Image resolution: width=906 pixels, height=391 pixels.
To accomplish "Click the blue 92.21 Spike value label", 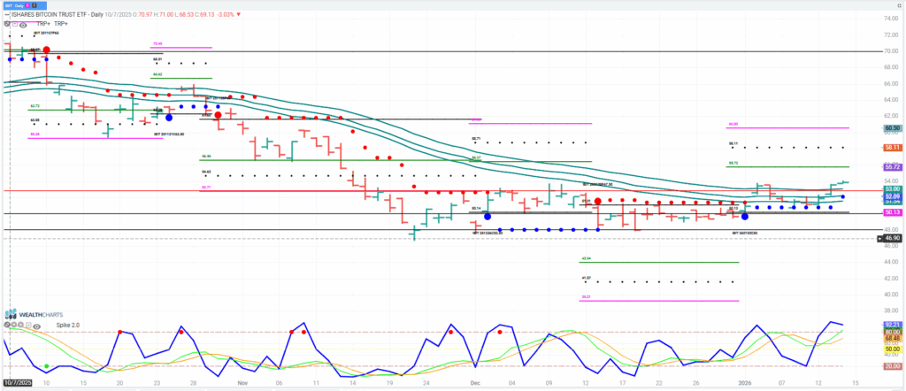I will [891, 325].
